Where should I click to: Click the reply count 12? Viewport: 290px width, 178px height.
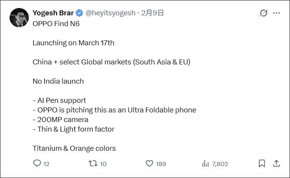coord(46,164)
